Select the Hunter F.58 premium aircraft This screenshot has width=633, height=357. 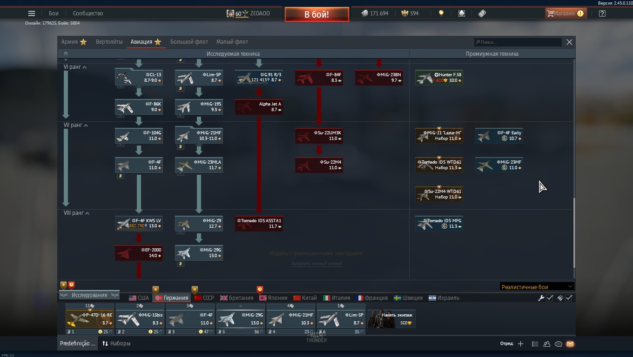coord(439,78)
